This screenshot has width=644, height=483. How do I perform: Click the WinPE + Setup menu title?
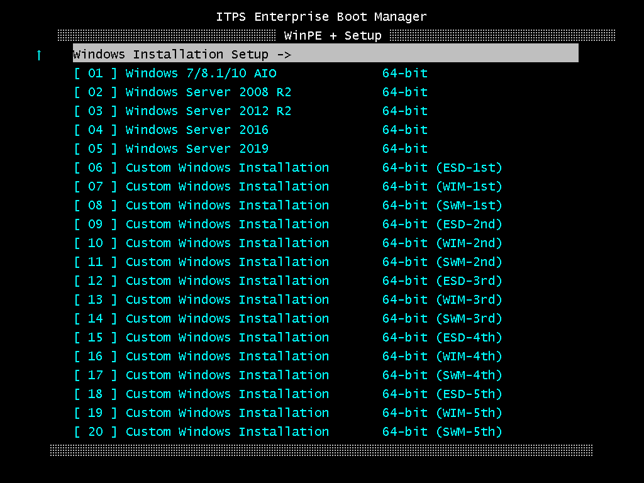pyautogui.click(x=333, y=36)
